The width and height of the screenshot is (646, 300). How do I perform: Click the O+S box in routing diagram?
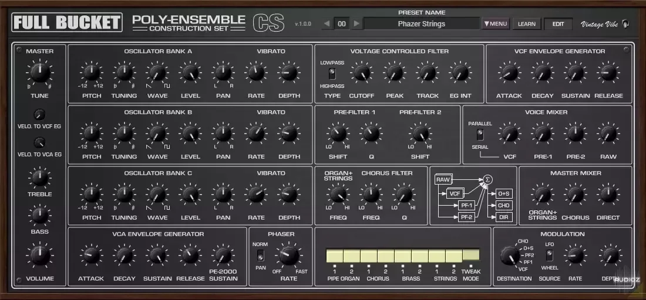(504, 193)
